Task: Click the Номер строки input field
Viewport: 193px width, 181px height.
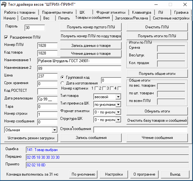Action: click(47, 114)
